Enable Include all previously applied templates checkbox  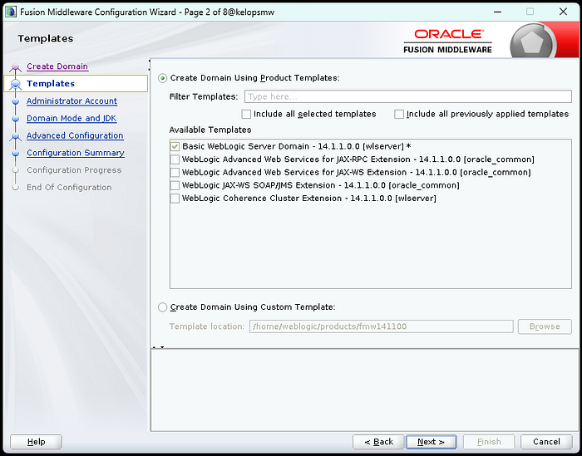coord(399,114)
